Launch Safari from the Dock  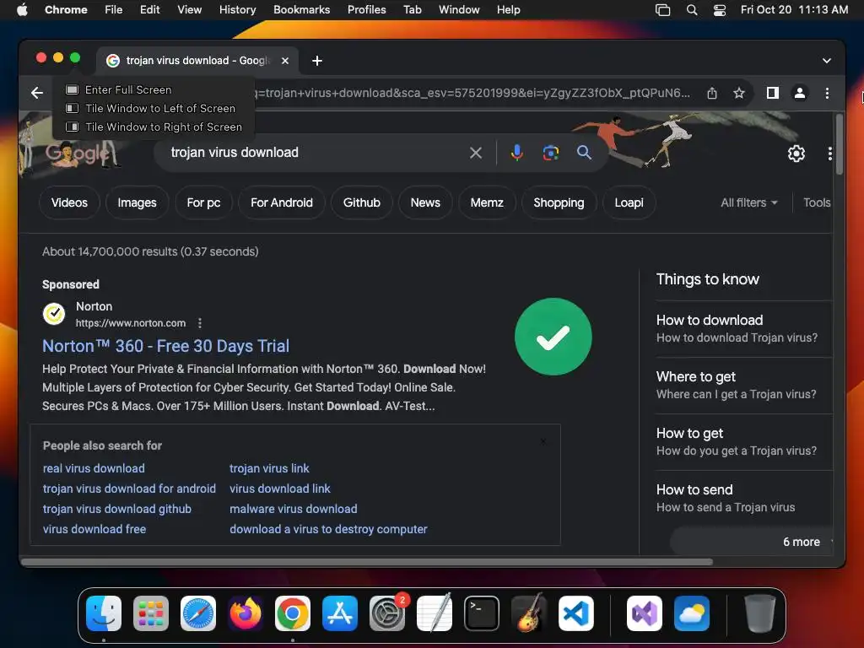pyautogui.click(x=198, y=613)
